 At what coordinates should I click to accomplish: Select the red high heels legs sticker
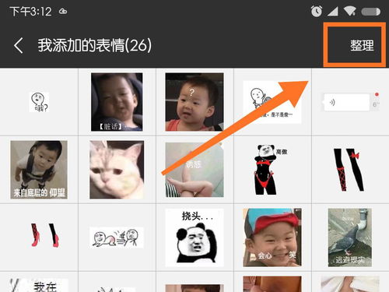[x=44, y=235]
